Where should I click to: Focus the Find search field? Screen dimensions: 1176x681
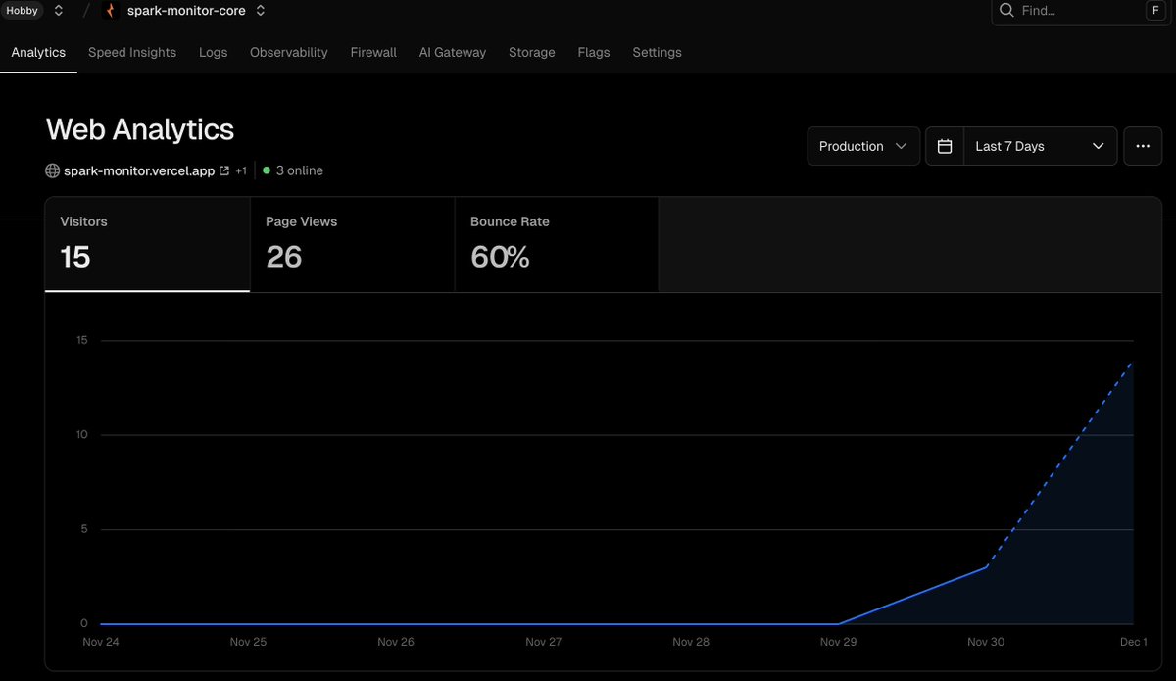(1082, 11)
